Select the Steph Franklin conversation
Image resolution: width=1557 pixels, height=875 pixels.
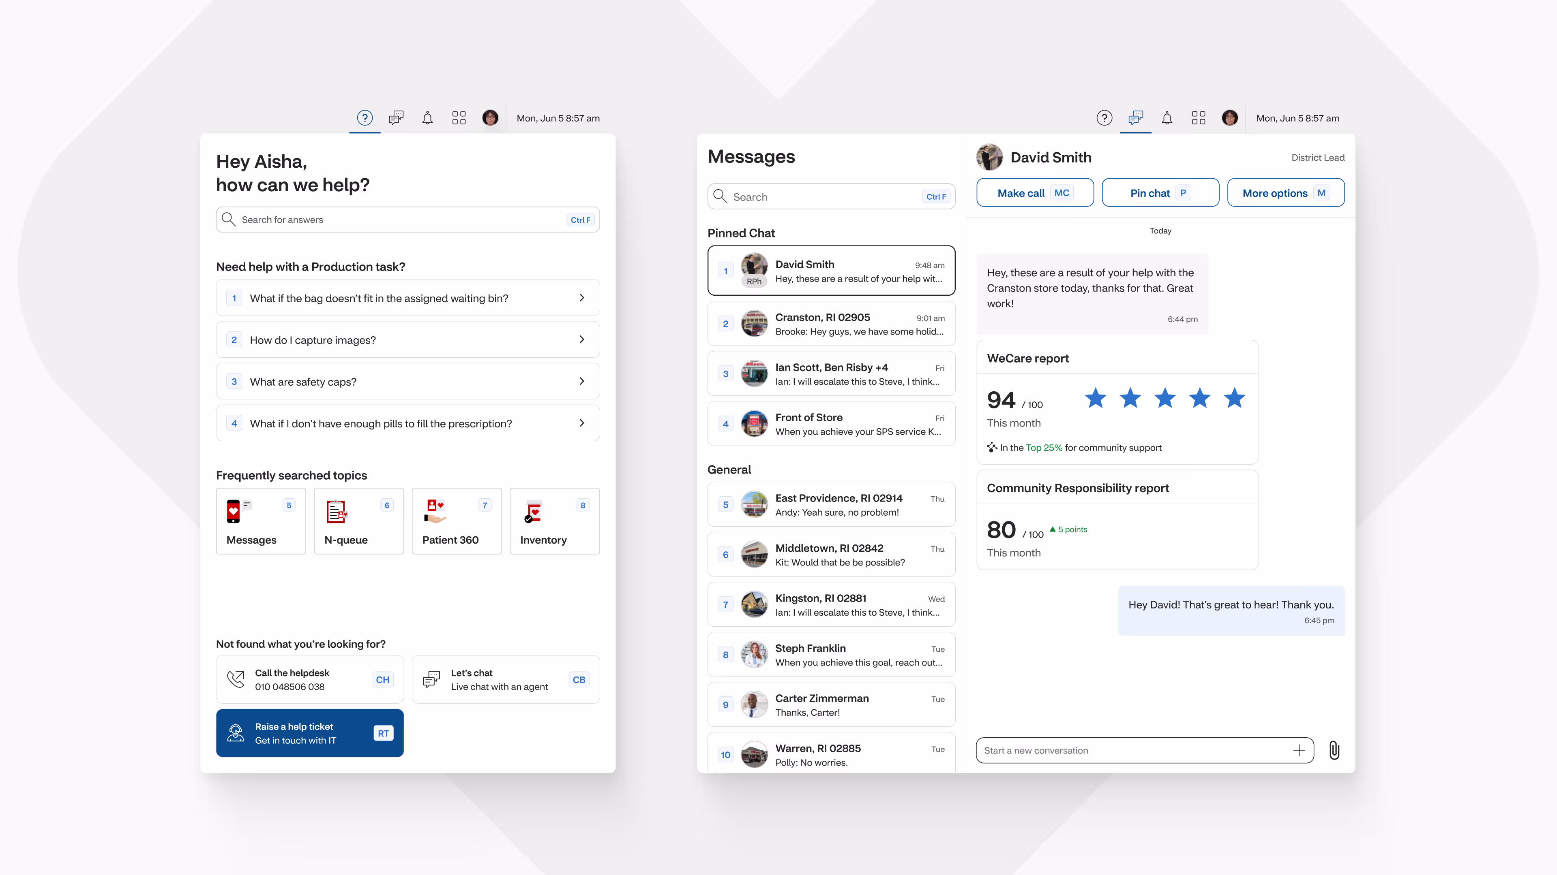(x=831, y=655)
